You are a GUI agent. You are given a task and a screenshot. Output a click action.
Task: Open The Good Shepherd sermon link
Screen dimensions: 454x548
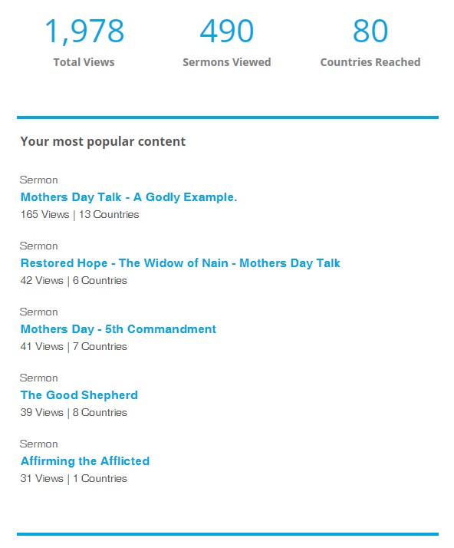click(79, 395)
